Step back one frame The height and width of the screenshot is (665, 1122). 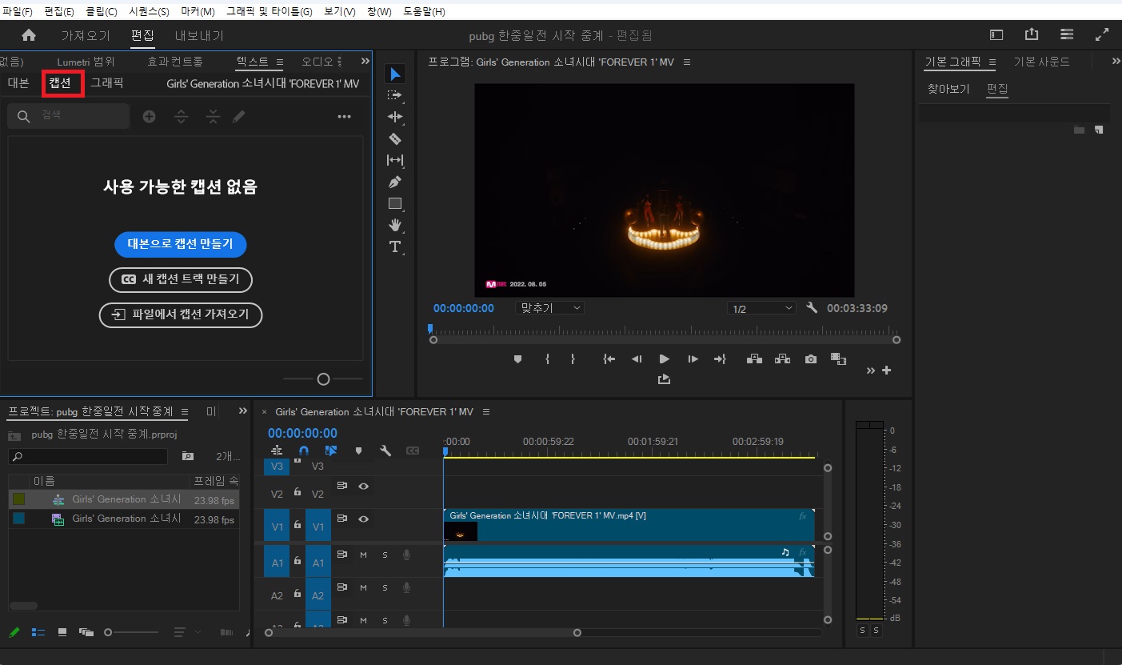tap(637, 359)
